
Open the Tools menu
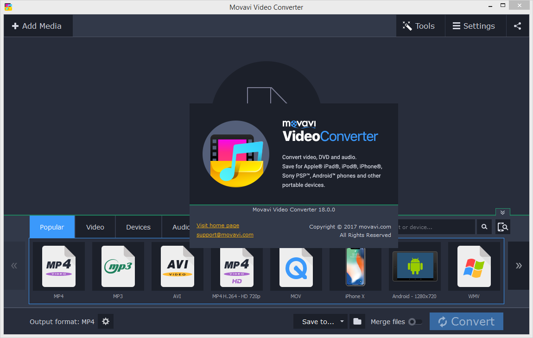(420, 26)
